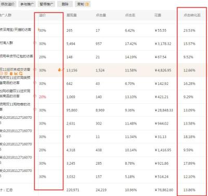Image resolution: width=208 pixels, height=196 pixels.
Task: Click the 复制 button
Action: point(83,4)
